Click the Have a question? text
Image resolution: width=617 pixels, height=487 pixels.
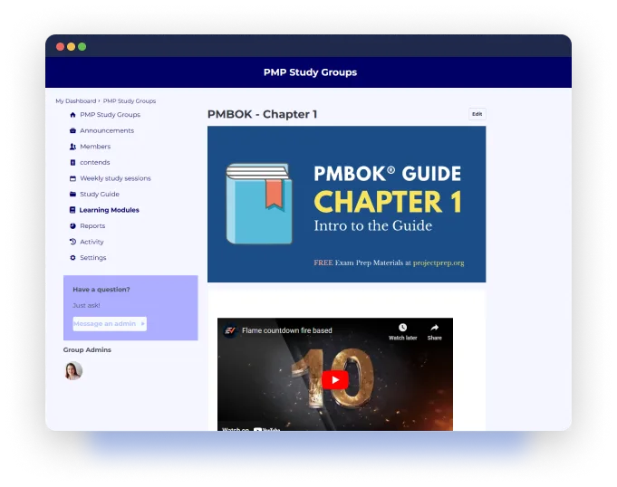101,290
